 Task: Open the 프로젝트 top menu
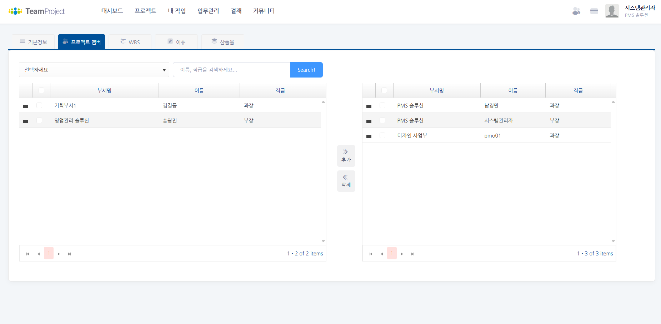145,11
